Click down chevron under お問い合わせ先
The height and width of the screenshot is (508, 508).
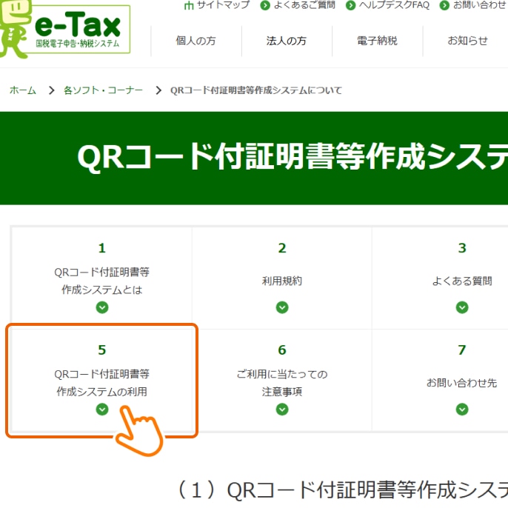[x=462, y=410]
